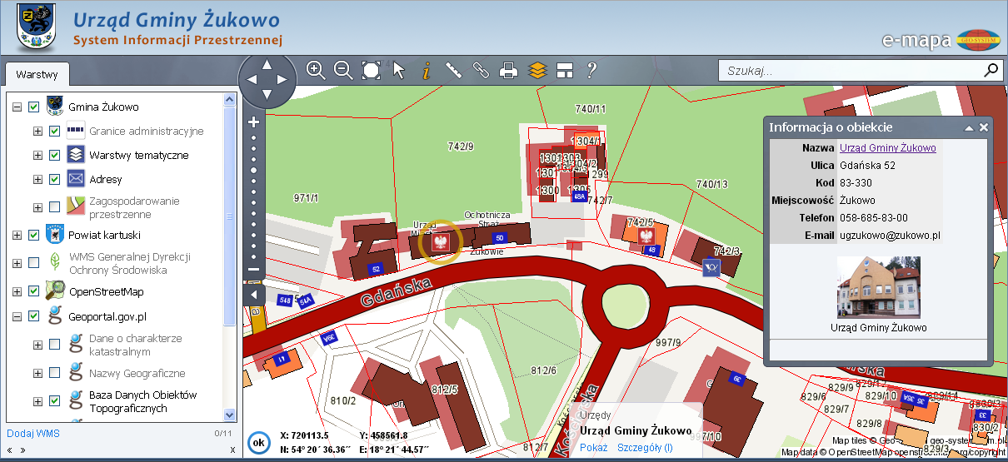This screenshot has width=1008, height=462.
Task: Expand the Zagospodarowanie przestrzenne node
Action: [x=37, y=207]
